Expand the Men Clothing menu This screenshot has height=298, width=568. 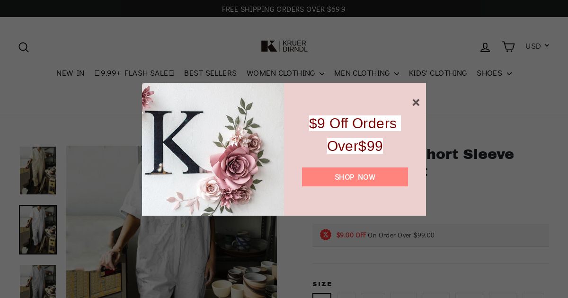click(x=366, y=73)
